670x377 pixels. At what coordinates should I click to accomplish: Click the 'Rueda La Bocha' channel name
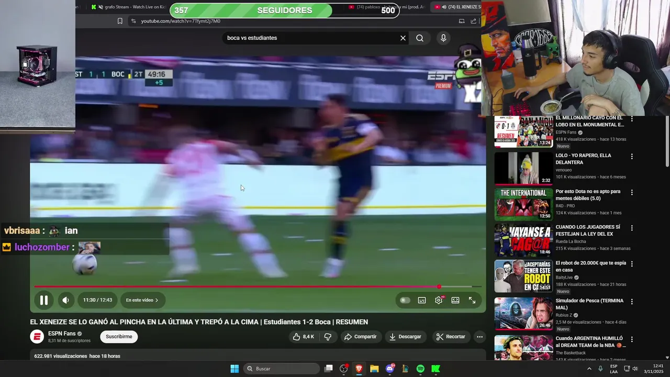point(571,241)
